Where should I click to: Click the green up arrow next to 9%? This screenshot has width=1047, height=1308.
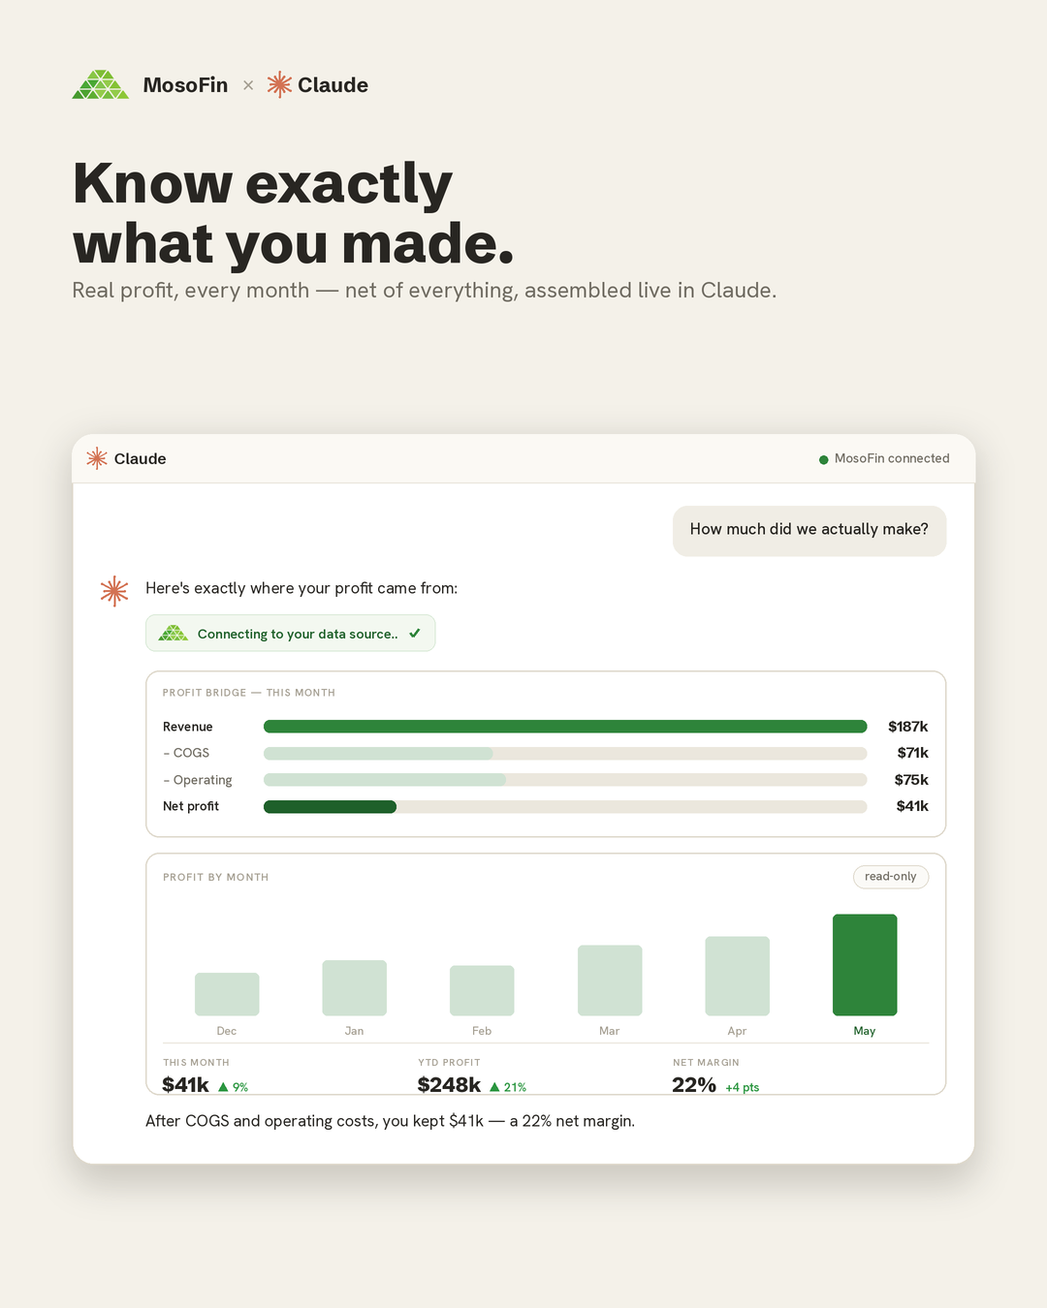click(223, 1087)
